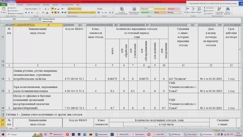Switch to the Разметка страницы tab
The height and width of the screenshot is (137, 243).
coord(33,5)
